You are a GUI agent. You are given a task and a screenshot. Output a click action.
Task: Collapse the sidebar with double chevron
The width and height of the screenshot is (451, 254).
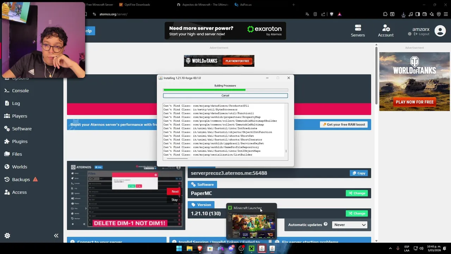[x=56, y=236]
